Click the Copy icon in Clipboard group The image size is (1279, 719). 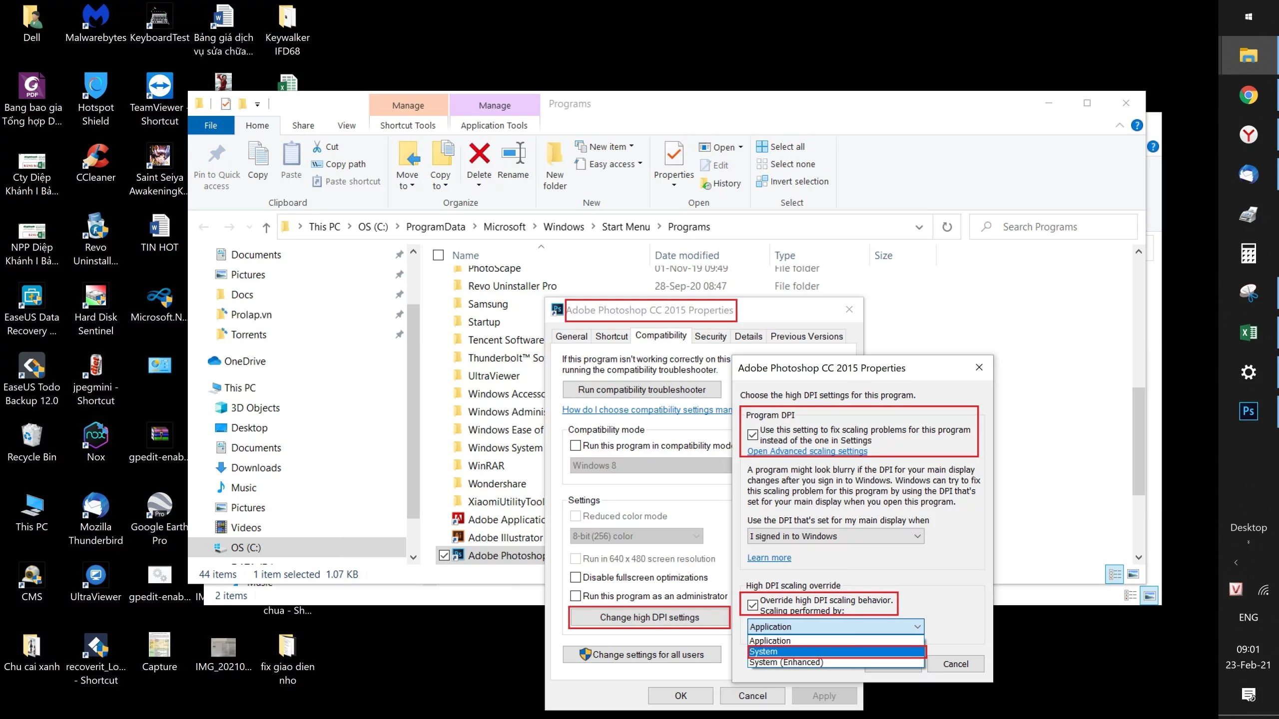coord(258,153)
